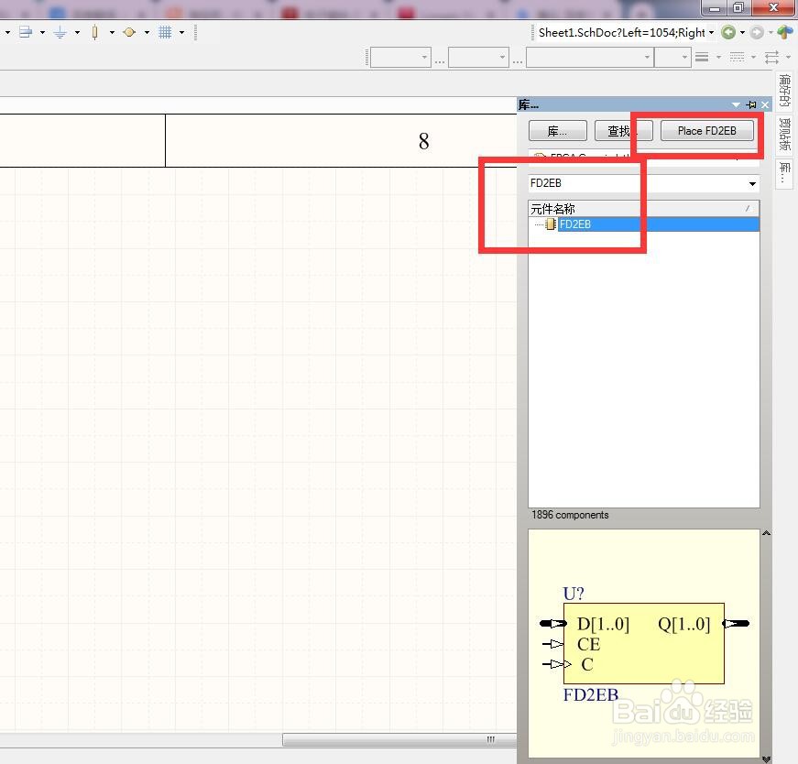Click the horizontal scrollbar thumb

click(x=399, y=739)
